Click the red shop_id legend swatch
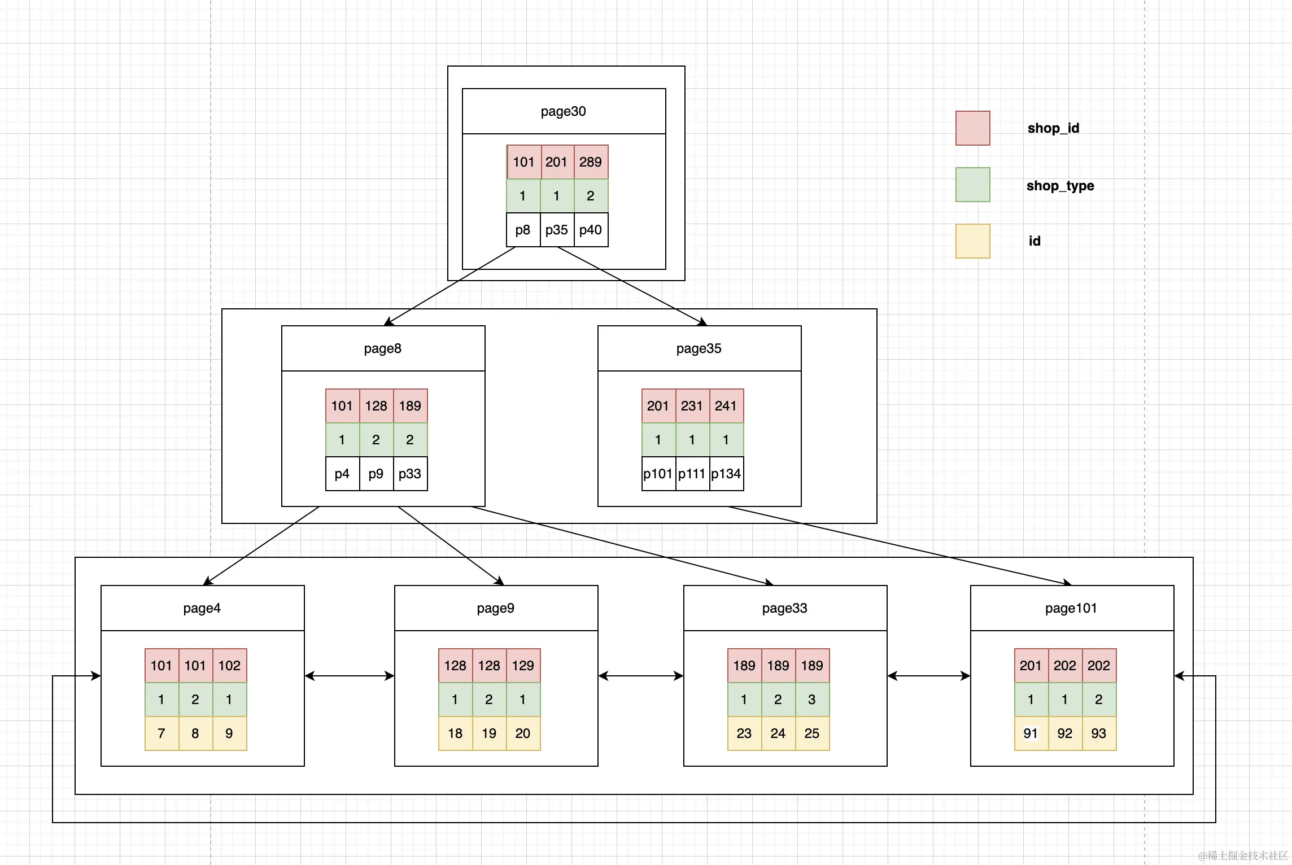This screenshot has height=865, width=1292. 972,128
